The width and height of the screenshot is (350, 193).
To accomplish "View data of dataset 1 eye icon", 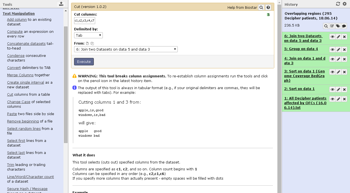I will tap(332, 99).
